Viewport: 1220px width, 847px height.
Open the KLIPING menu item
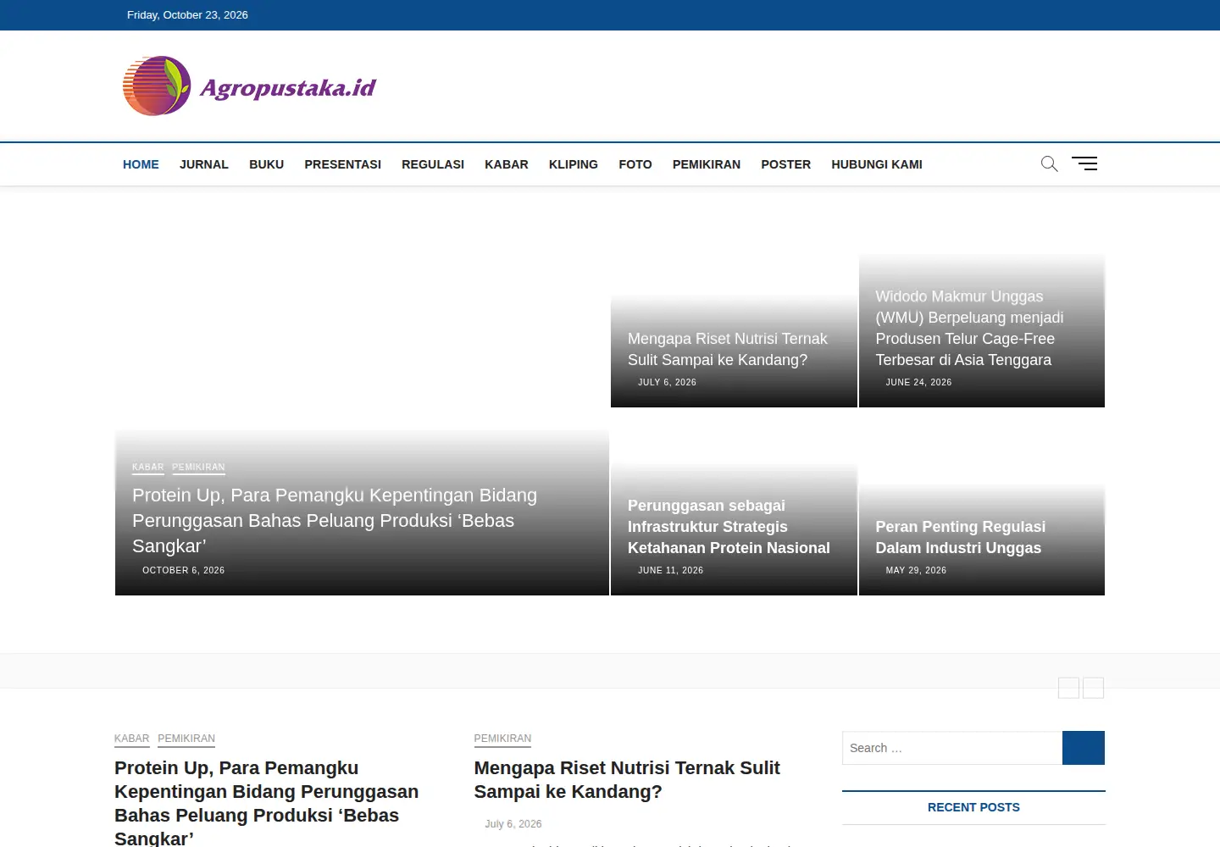click(x=574, y=164)
